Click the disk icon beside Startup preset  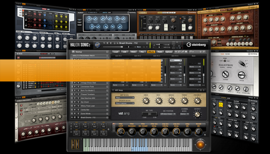click(73, 52)
